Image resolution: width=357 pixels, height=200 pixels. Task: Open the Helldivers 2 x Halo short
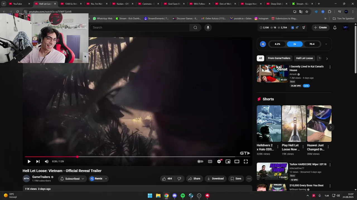coord(269,124)
